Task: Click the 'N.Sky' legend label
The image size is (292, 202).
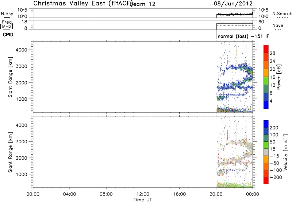Action: coord(7,13)
